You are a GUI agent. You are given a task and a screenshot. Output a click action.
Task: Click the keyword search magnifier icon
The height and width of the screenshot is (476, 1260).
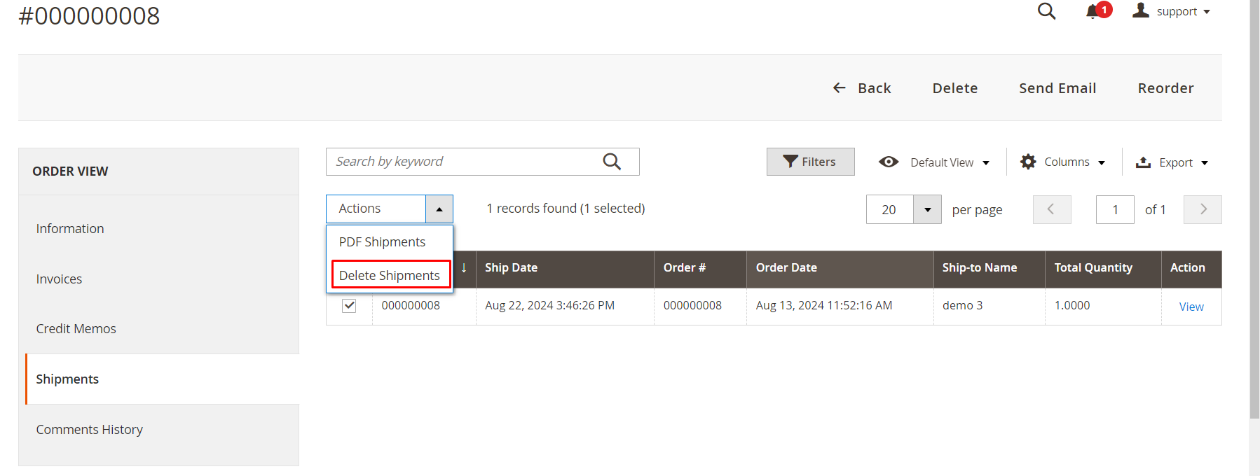pos(612,162)
